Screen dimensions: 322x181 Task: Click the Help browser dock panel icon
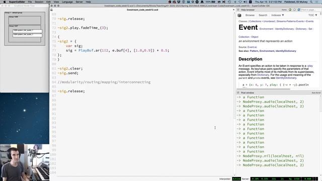click(238, 10)
